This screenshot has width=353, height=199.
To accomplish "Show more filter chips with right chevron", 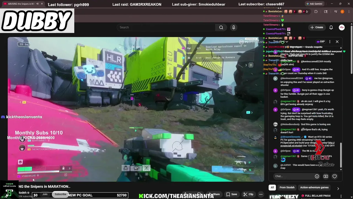I will [338, 188].
